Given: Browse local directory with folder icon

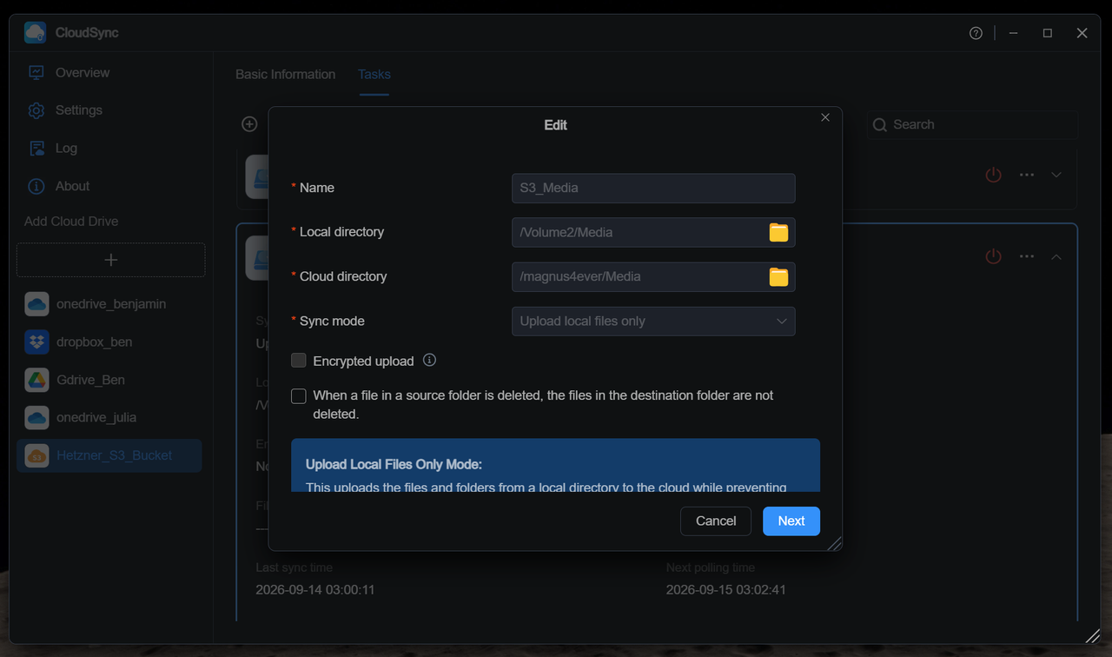Looking at the screenshot, I should [x=778, y=232].
